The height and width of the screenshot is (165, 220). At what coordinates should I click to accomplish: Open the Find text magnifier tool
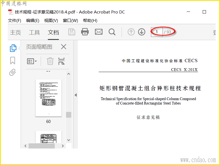click(112, 32)
